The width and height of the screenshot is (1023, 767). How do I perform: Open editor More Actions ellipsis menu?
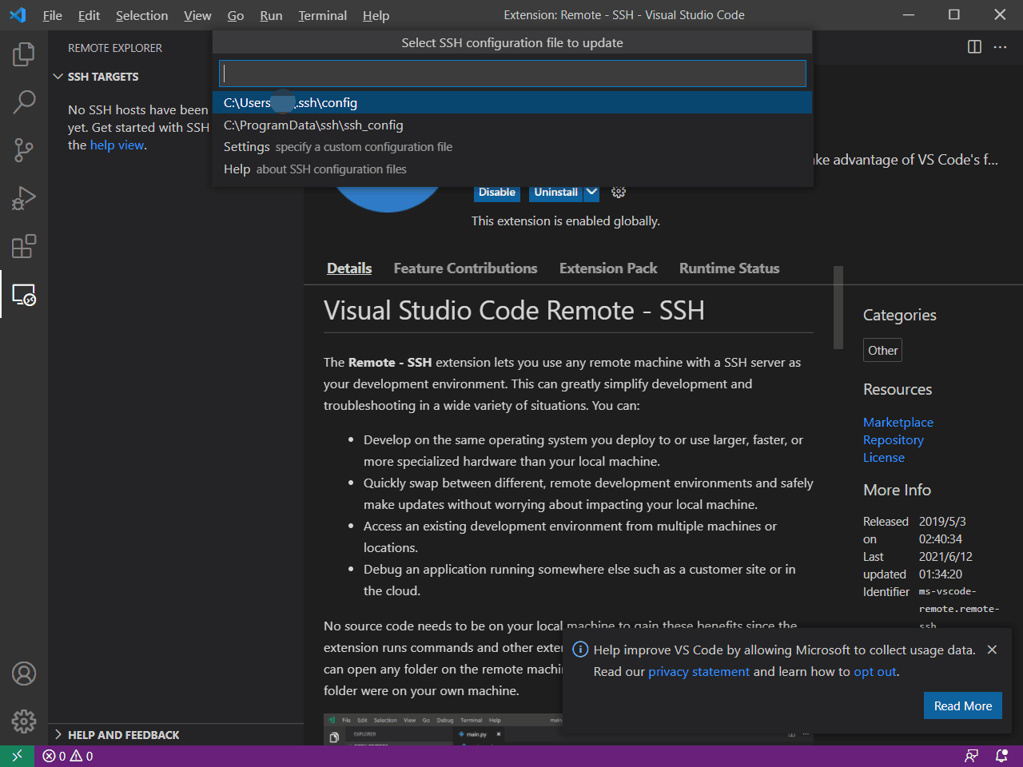point(1000,47)
